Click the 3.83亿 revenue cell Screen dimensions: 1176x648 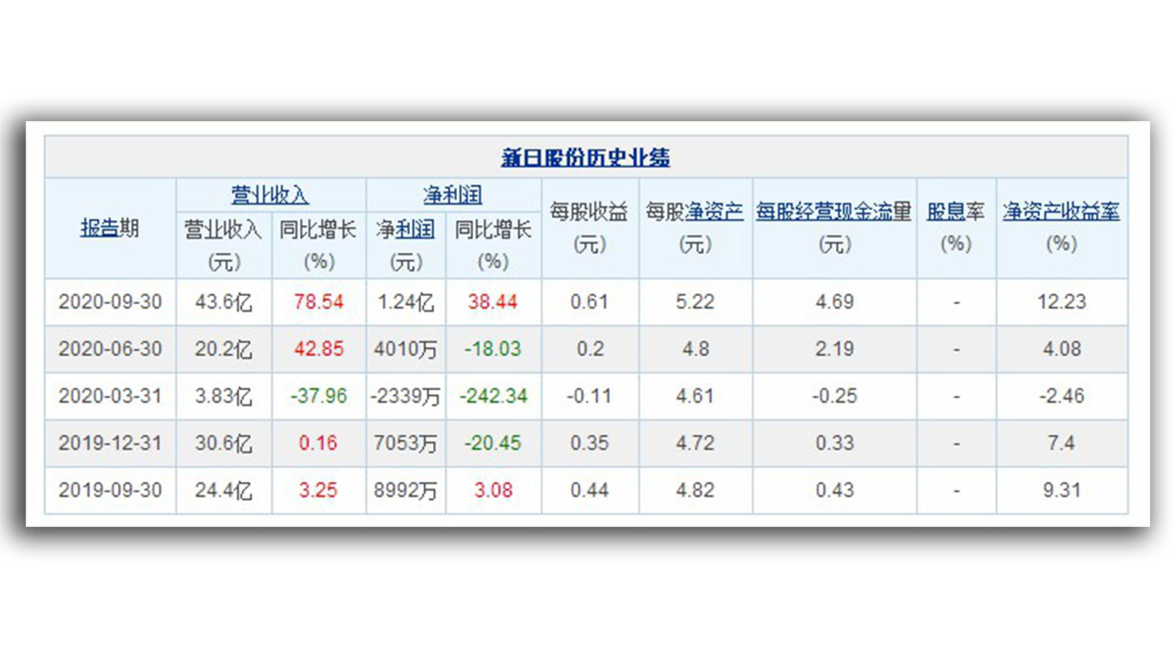click(223, 396)
